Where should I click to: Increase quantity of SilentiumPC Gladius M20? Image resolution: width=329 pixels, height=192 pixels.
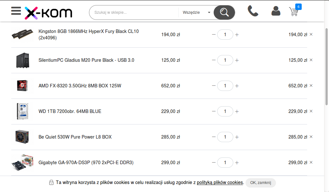(237, 60)
